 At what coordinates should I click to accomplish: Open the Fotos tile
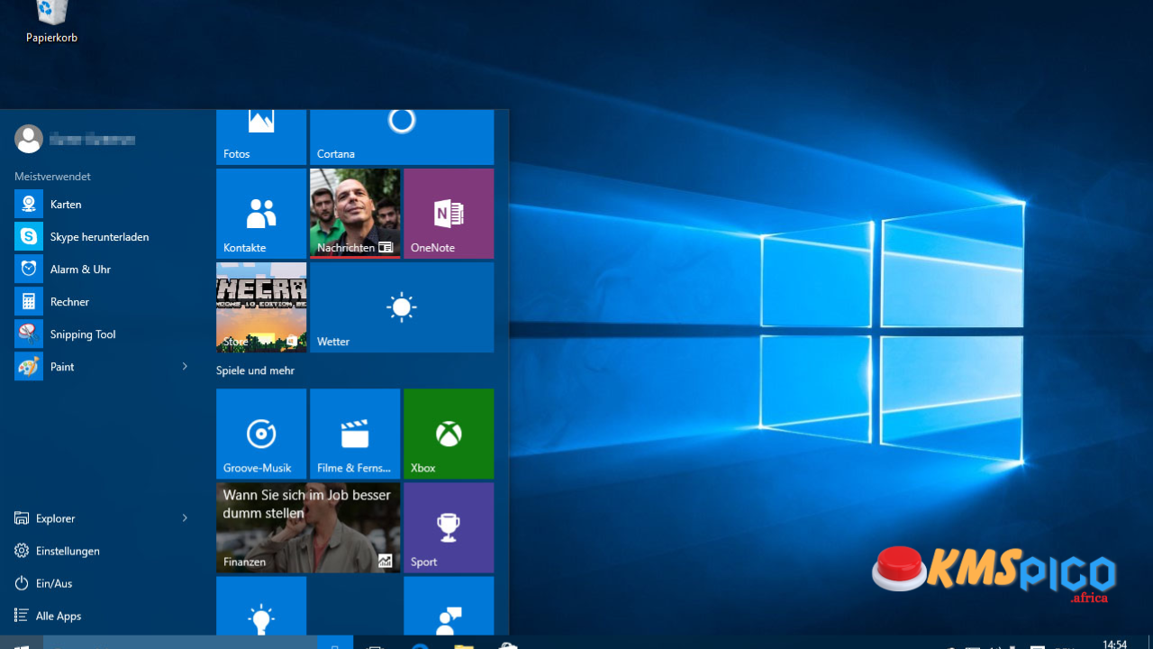(261, 137)
